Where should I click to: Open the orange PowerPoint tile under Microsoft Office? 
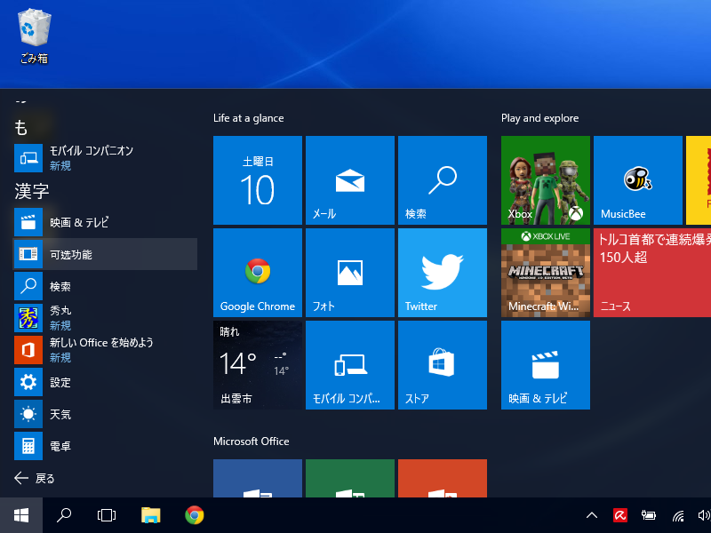[443, 478]
